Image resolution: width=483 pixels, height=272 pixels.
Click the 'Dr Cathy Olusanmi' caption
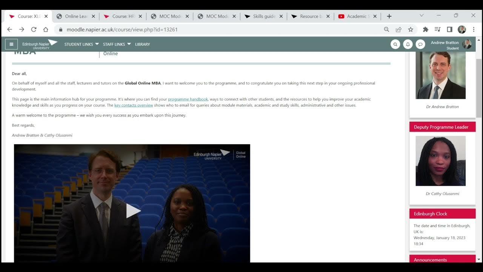(442, 193)
